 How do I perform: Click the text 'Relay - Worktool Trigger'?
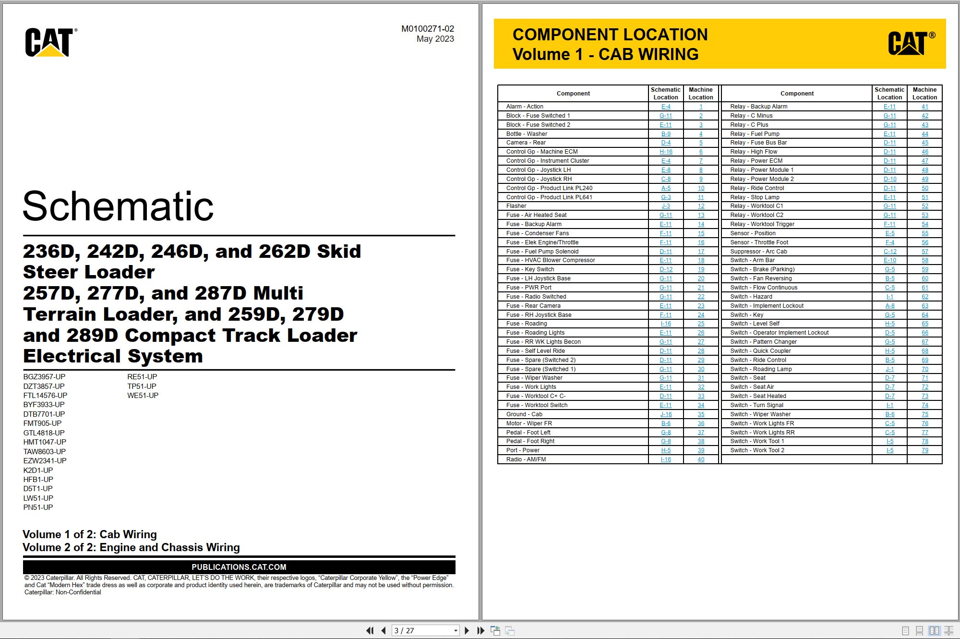pyautogui.click(x=762, y=224)
